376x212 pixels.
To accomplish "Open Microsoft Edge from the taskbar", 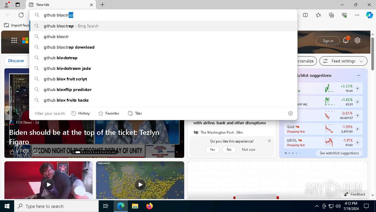I will click(121, 206).
